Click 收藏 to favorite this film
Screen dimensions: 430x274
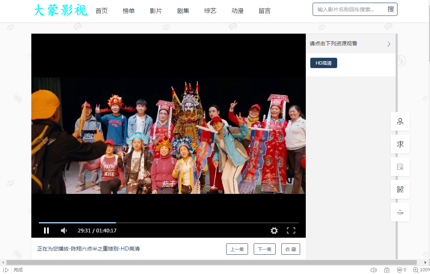[291, 249]
